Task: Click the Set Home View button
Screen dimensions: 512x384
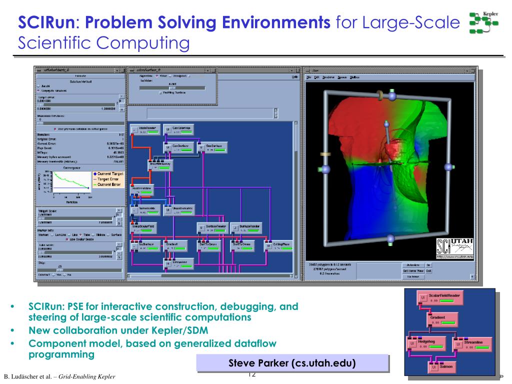Action: [x=413, y=270]
